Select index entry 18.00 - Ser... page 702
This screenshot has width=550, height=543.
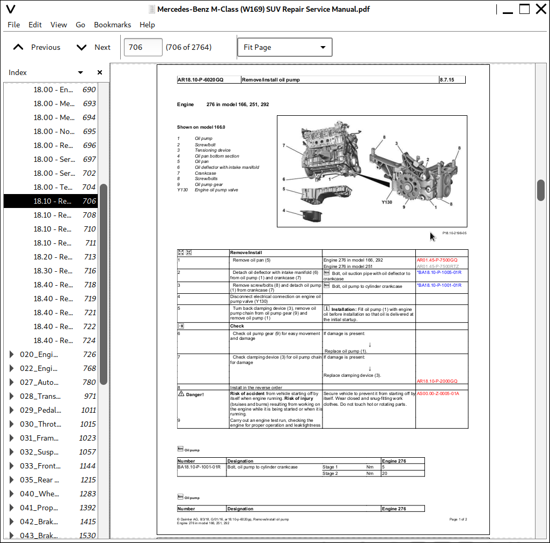click(x=50, y=173)
